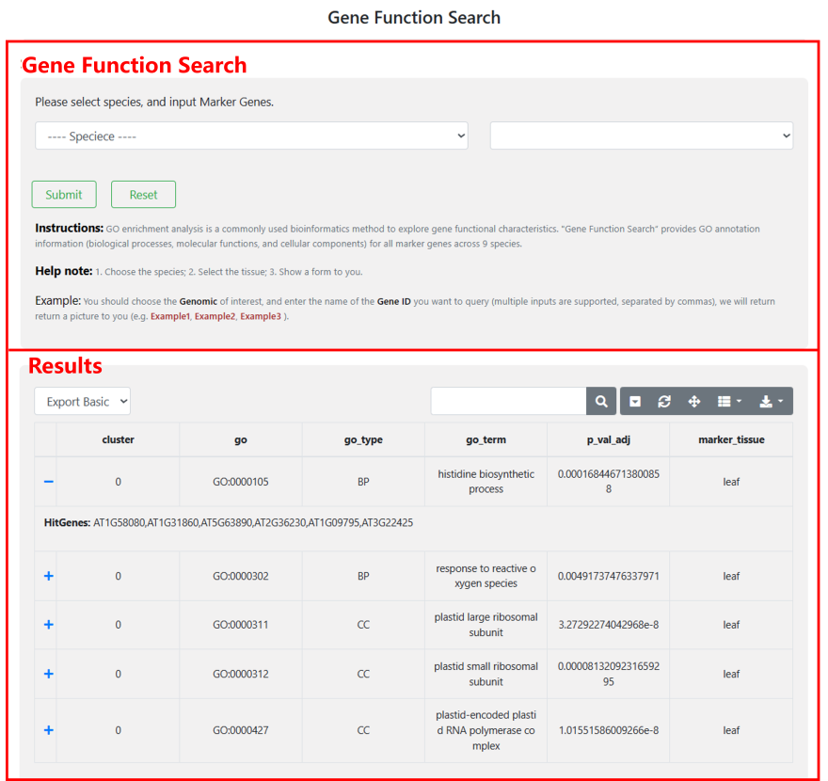The image size is (828, 781).
Task: Collapse the GO:0000105 row details
Action: [49, 482]
